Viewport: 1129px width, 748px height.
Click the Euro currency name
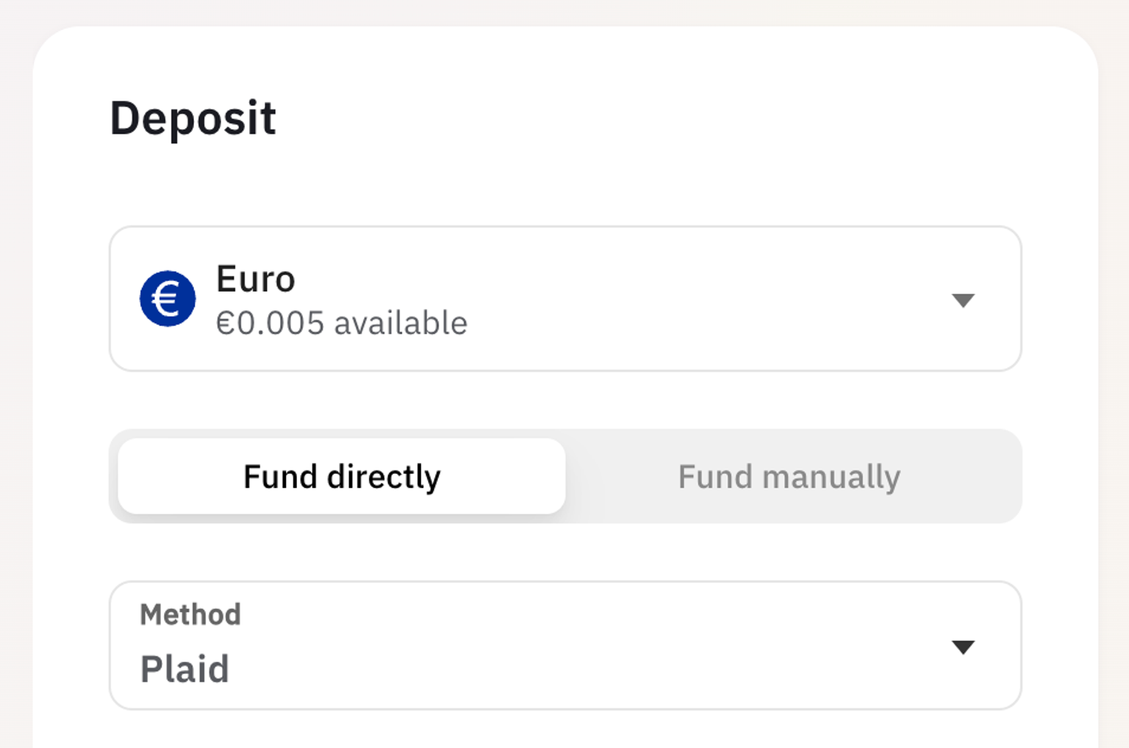tap(256, 279)
